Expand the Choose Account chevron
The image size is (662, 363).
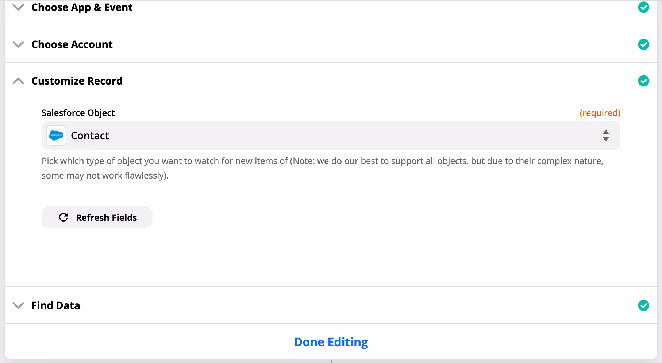(18, 44)
